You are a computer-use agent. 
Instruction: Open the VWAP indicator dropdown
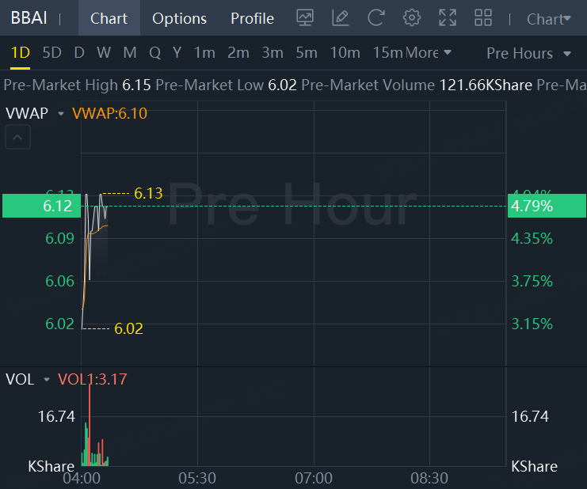click(60, 113)
